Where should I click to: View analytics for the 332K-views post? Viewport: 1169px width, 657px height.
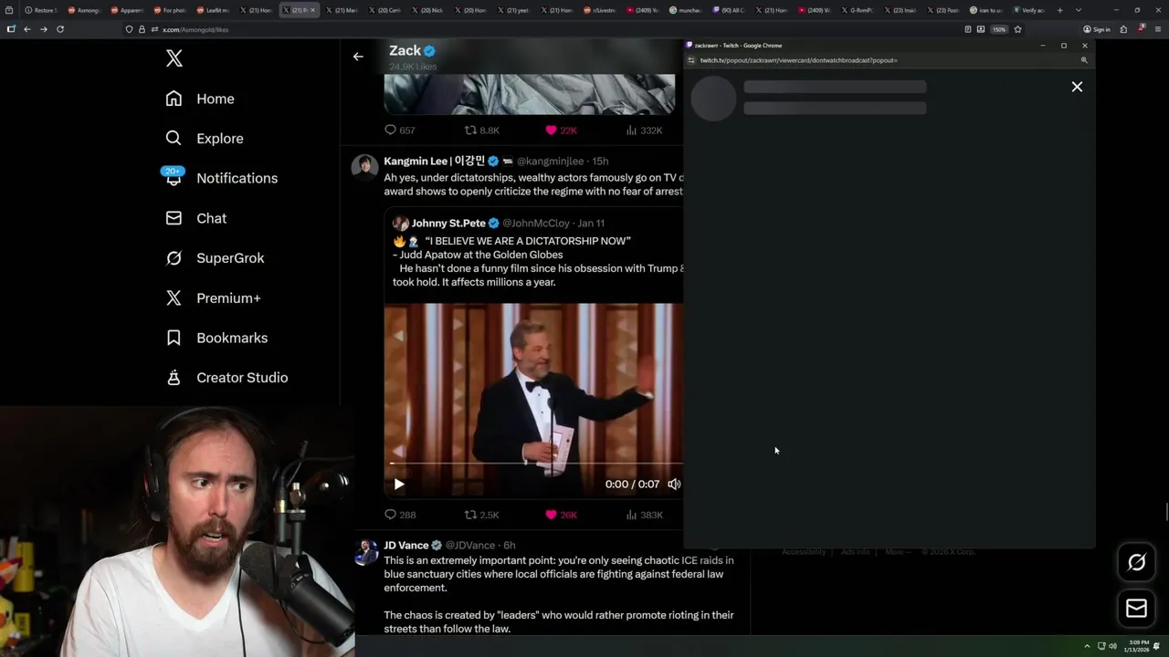pyautogui.click(x=644, y=130)
